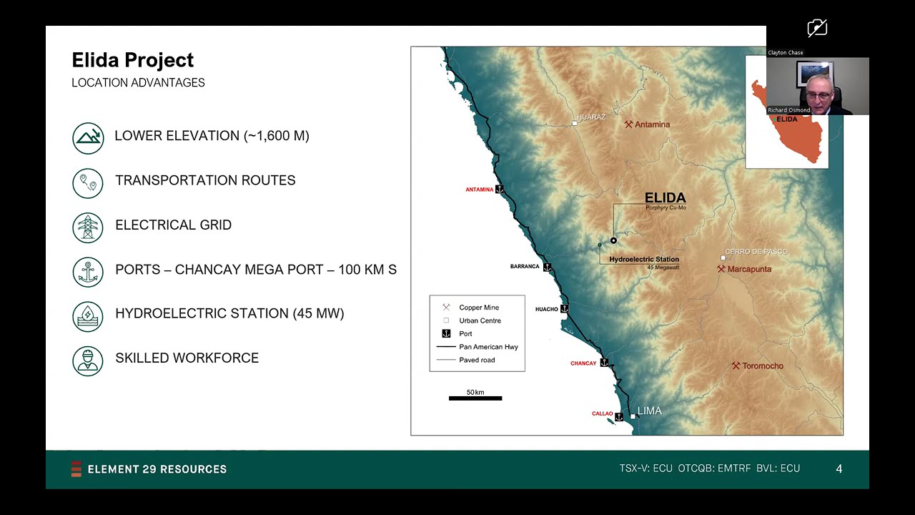Click the CERRO DE PASCO label

point(756,252)
